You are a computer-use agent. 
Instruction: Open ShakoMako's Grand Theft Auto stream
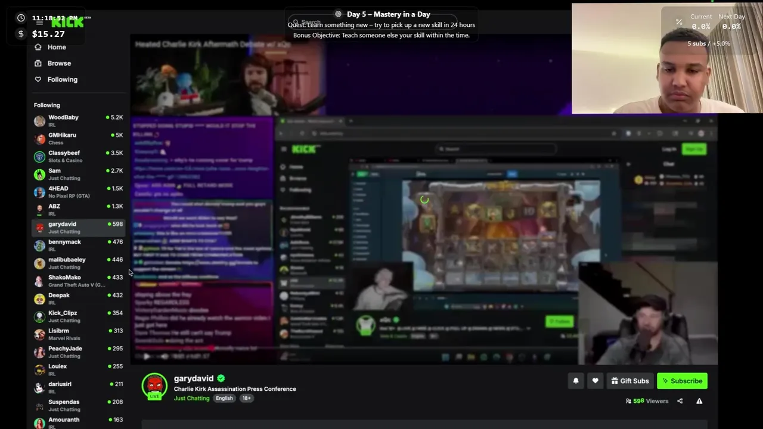(78, 281)
